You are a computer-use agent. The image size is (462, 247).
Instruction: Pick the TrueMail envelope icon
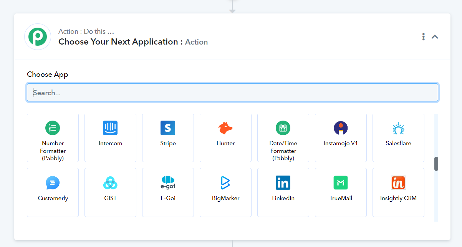[x=341, y=183]
